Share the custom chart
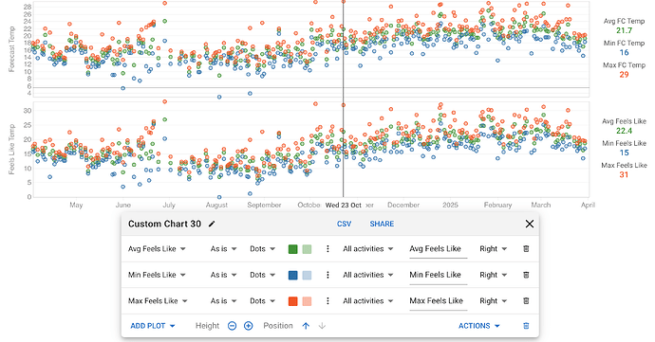655x342 pixels. pyautogui.click(x=382, y=224)
